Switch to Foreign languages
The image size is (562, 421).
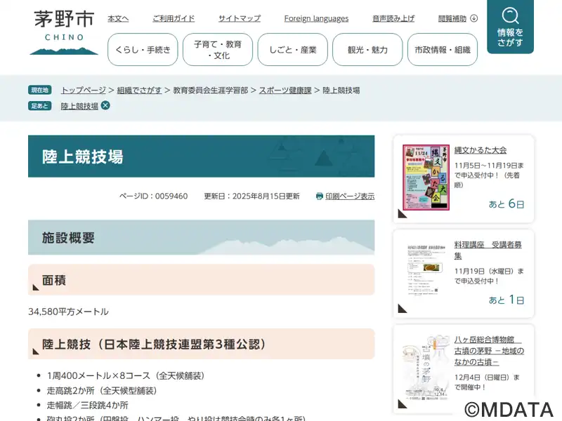point(316,18)
